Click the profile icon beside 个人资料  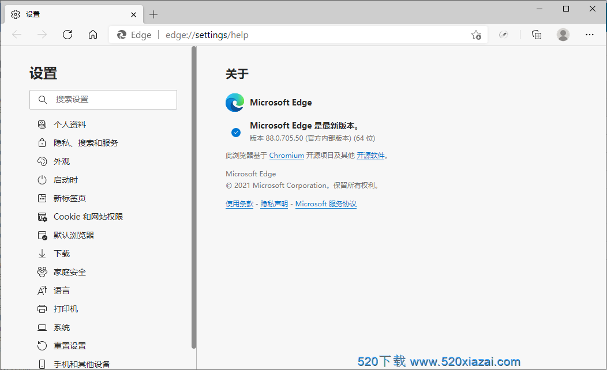pos(42,124)
